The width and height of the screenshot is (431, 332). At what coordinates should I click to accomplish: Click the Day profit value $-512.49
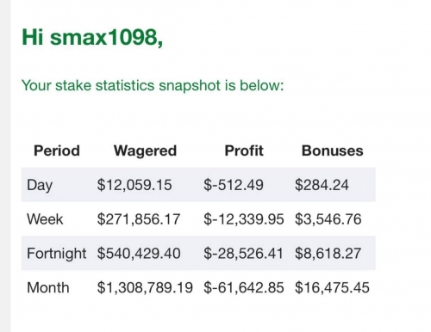(234, 185)
